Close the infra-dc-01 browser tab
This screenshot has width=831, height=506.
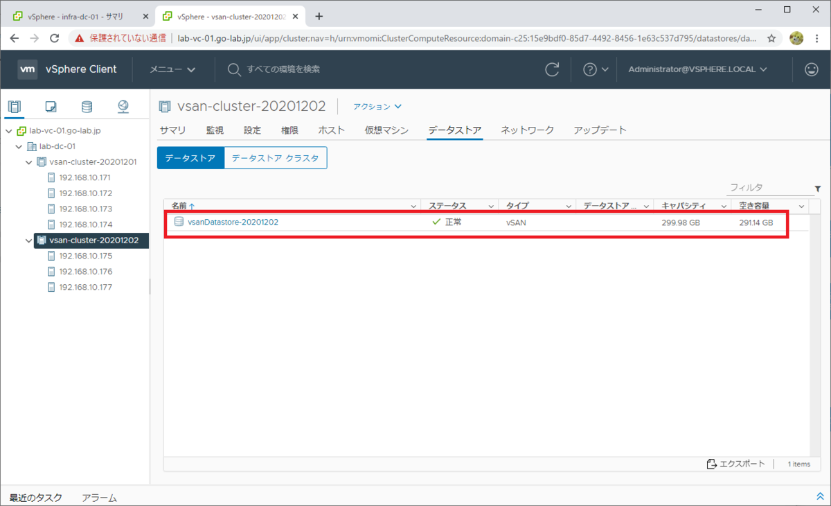point(145,17)
